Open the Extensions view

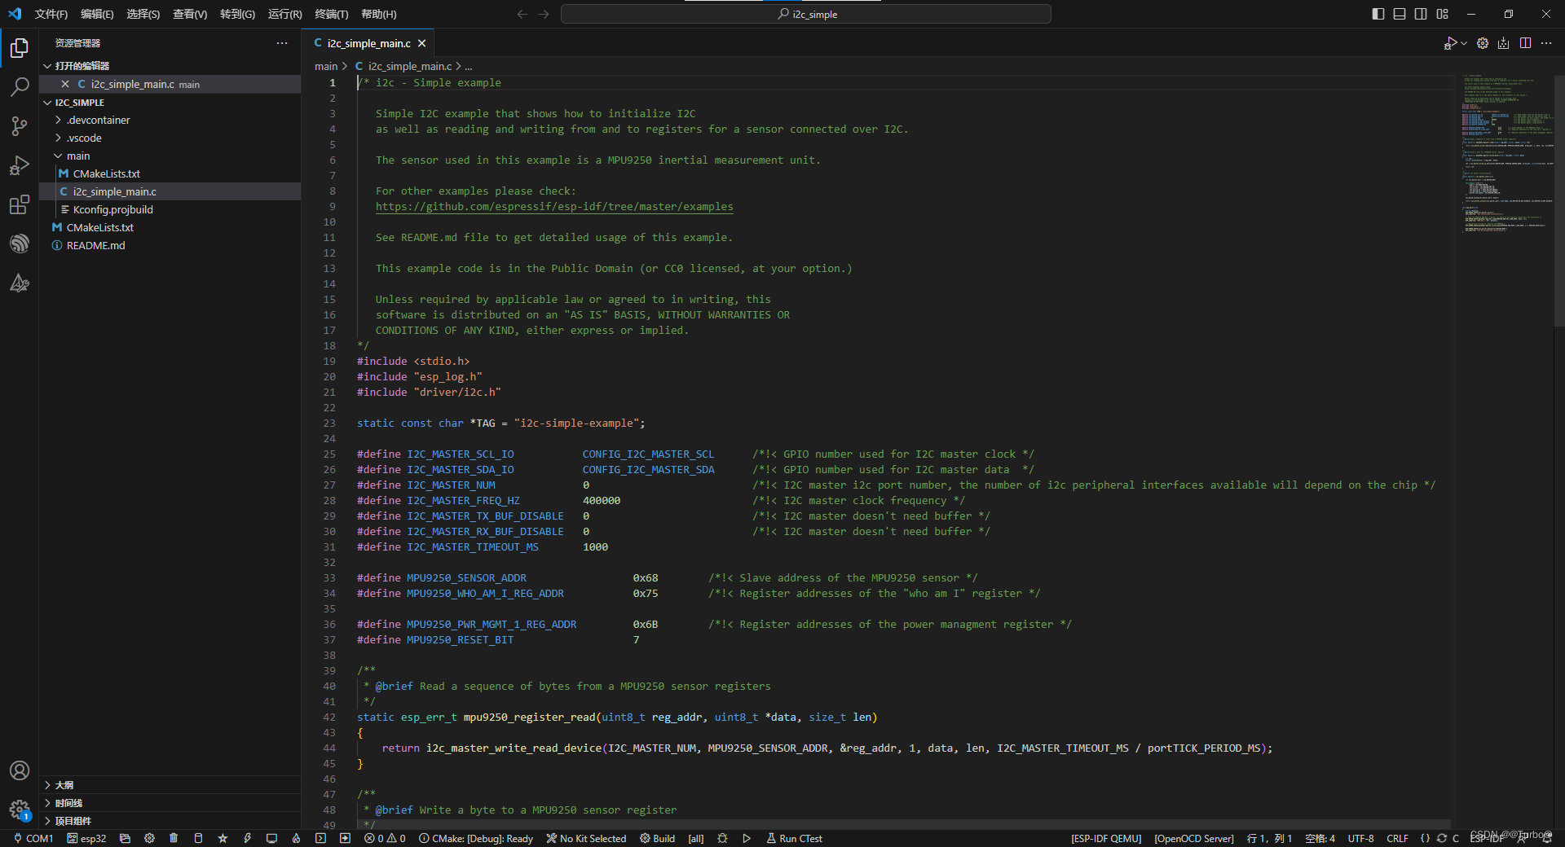click(20, 204)
